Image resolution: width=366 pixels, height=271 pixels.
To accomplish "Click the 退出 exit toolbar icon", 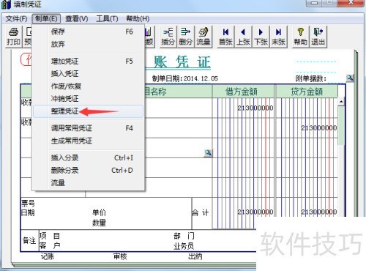I will click(x=318, y=37).
